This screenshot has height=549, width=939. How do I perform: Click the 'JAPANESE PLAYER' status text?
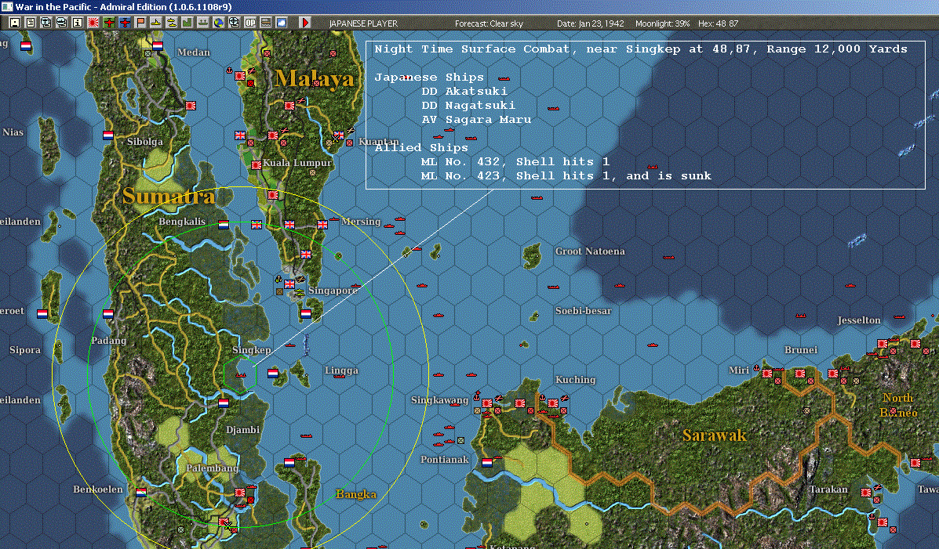(363, 23)
